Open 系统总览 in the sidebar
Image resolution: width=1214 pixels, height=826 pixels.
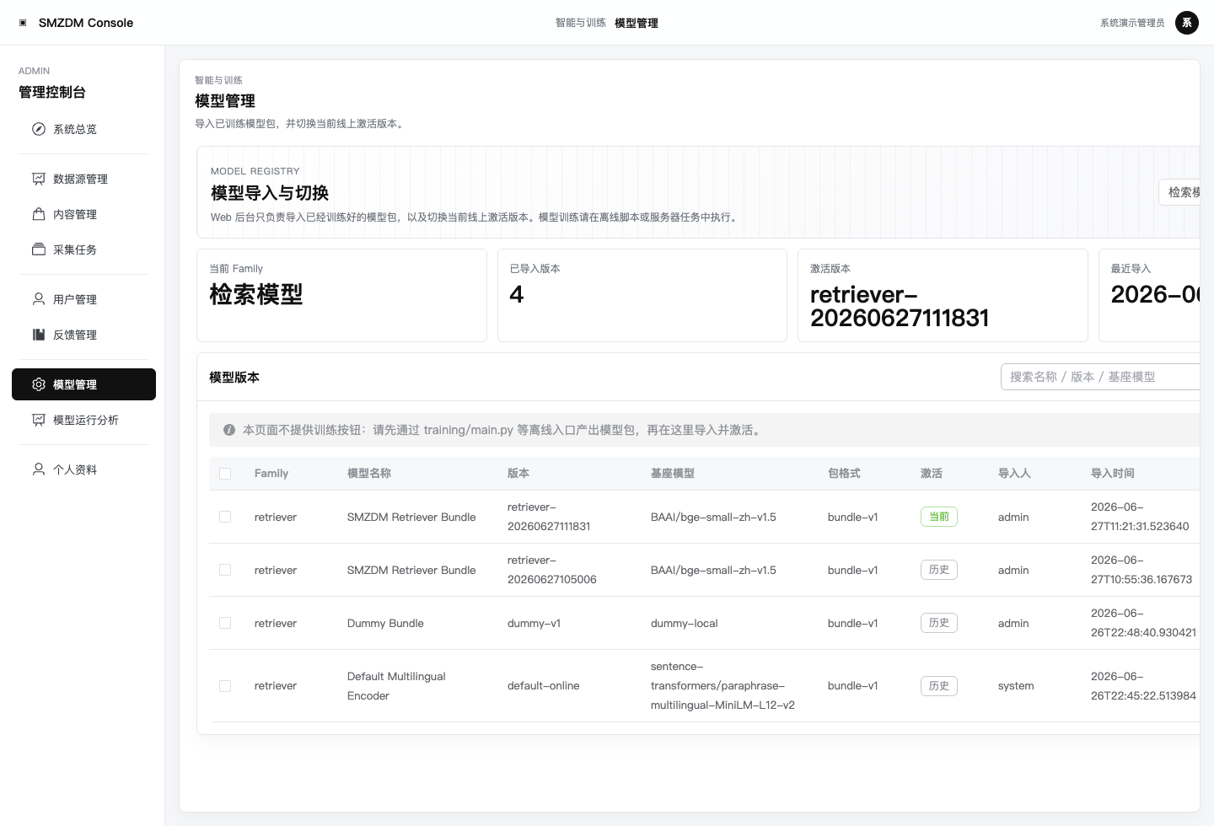click(83, 129)
